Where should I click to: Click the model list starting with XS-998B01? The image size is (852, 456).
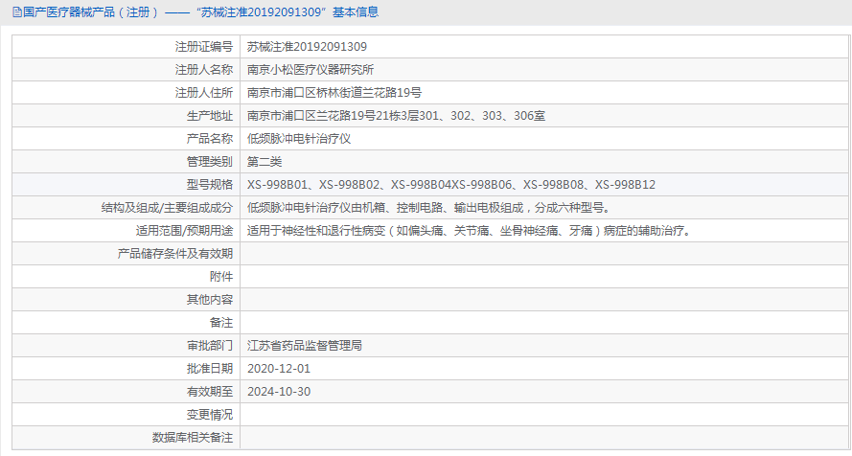click(451, 185)
